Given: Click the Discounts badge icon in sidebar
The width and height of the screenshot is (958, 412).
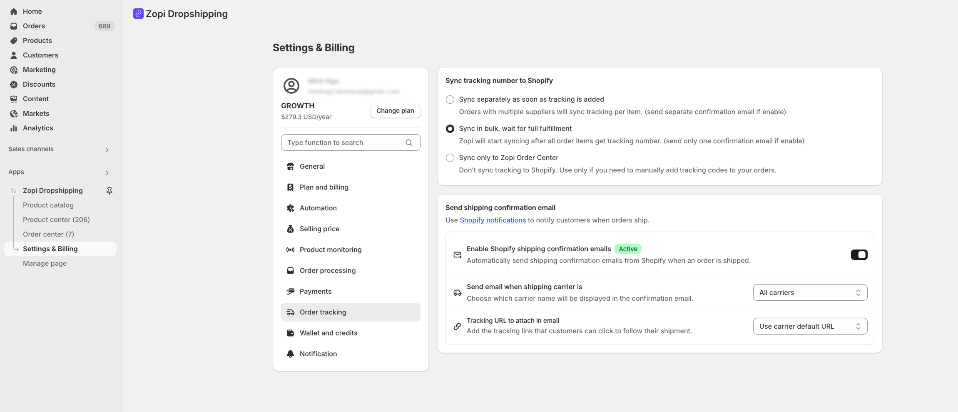Looking at the screenshot, I should (14, 85).
